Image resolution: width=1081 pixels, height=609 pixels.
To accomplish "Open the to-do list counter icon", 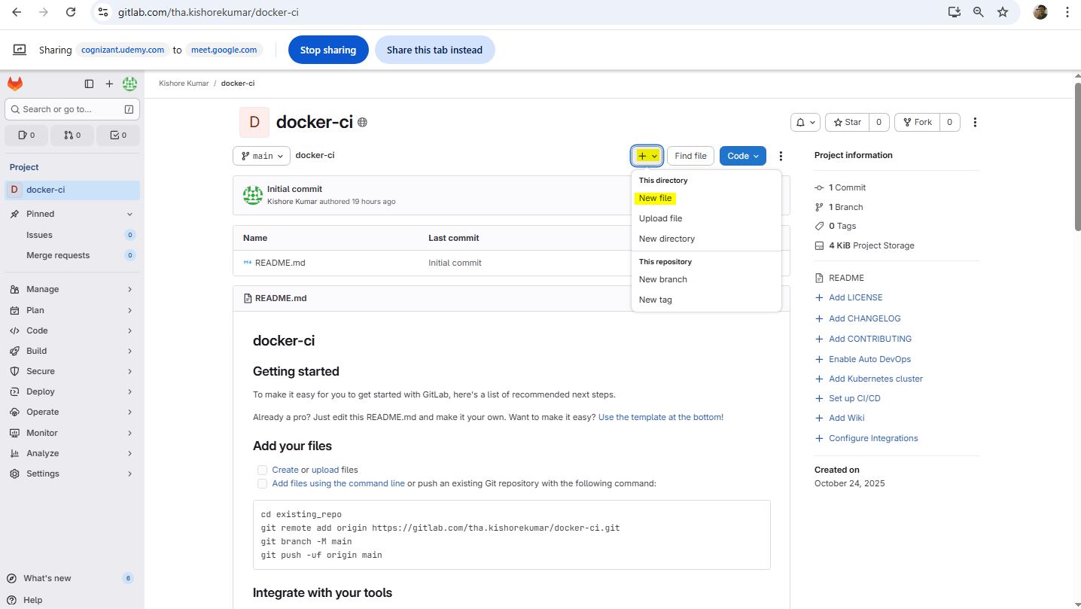I will 118,136.
